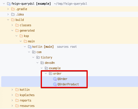
Task: Select the reports folder name
Action: (25, 101)
